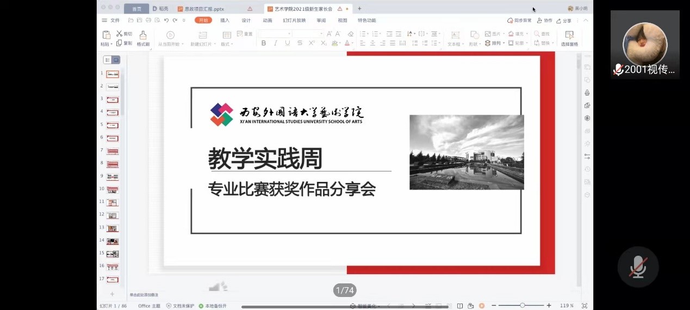The image size is (690, 310).
Task: Toggle Bold formatting
Action: click(x=264, y=43)
